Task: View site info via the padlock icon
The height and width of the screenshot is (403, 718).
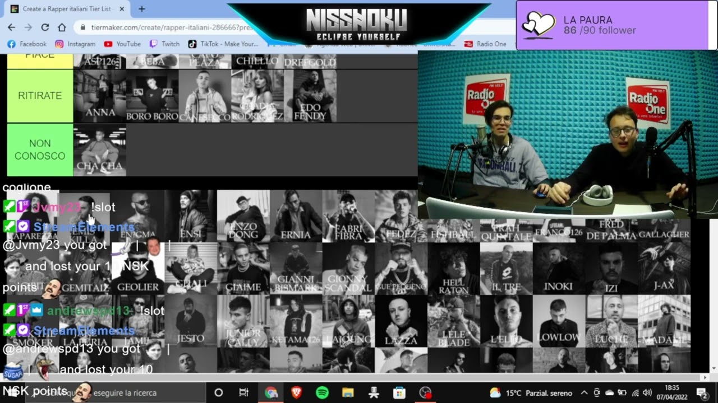Action: pyautogui.click(x=83, y=27)
